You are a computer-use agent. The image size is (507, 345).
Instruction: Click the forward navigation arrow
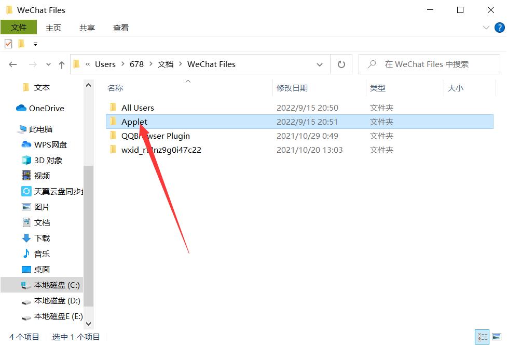tap(33, 64)
